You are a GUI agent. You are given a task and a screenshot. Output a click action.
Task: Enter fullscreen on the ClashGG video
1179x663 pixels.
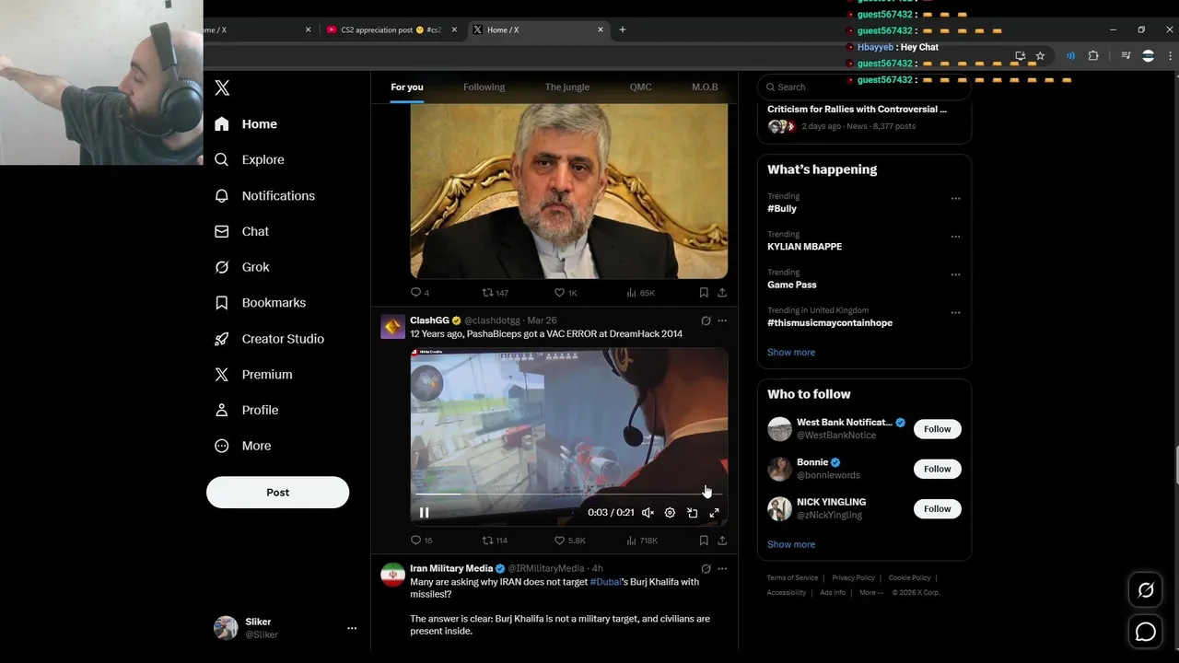pos(714,513)
